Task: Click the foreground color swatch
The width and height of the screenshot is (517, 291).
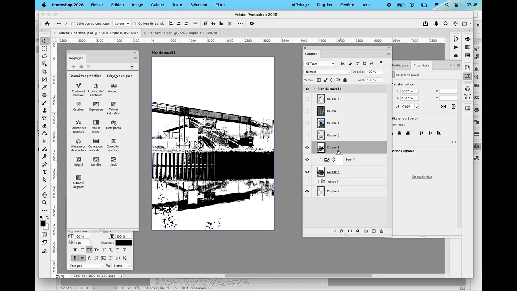Action: point(43,224)
